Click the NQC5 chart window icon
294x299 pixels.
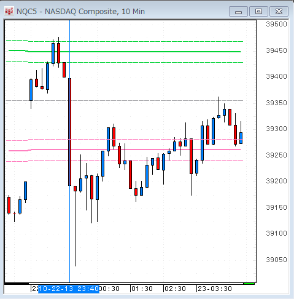pyautogui.click(x=9, y=12)
